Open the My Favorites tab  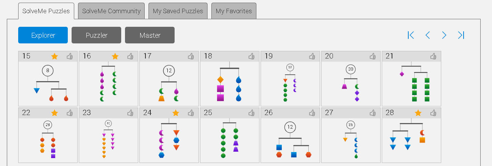234,11
